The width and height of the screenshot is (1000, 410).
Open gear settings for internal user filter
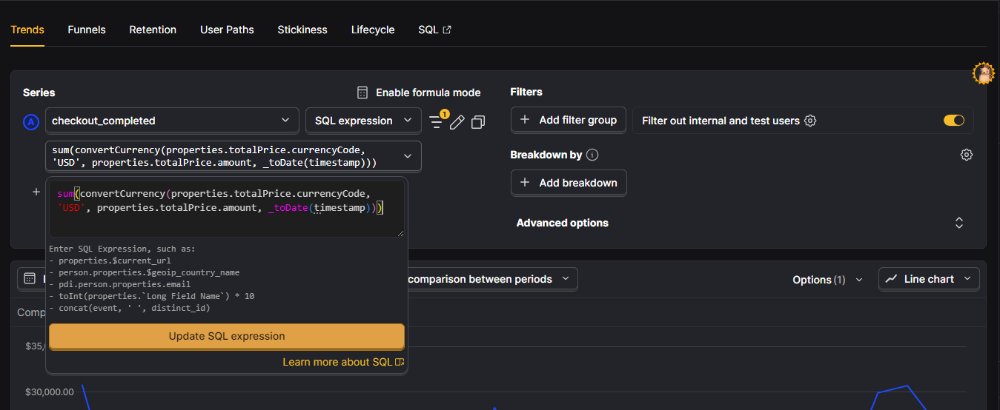pyautogui.click(x=810, y=121)
